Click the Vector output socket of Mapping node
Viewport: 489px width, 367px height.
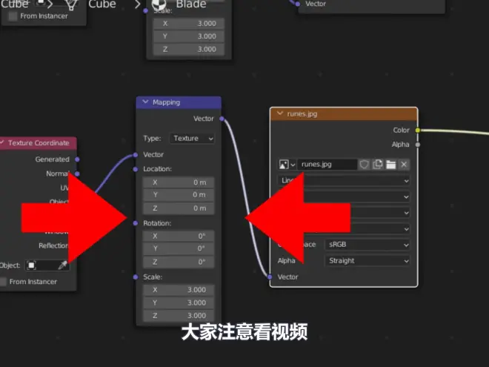tap(222, 119)
